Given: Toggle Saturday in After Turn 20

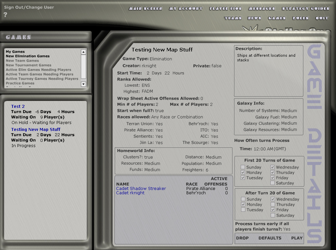Looking at the screenshot, I should 273,215.
